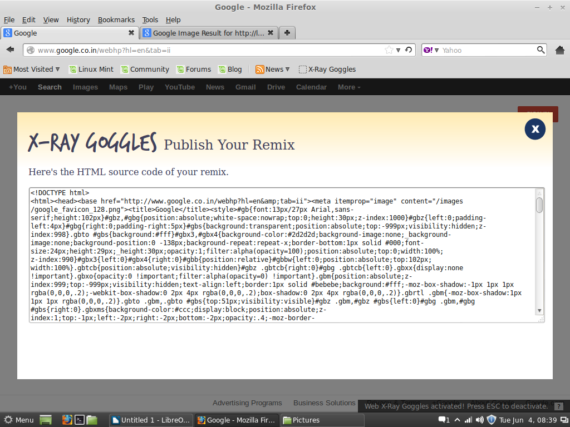Open the Bookmarks menu
The image size is (570, 427).
coord(116,19)
